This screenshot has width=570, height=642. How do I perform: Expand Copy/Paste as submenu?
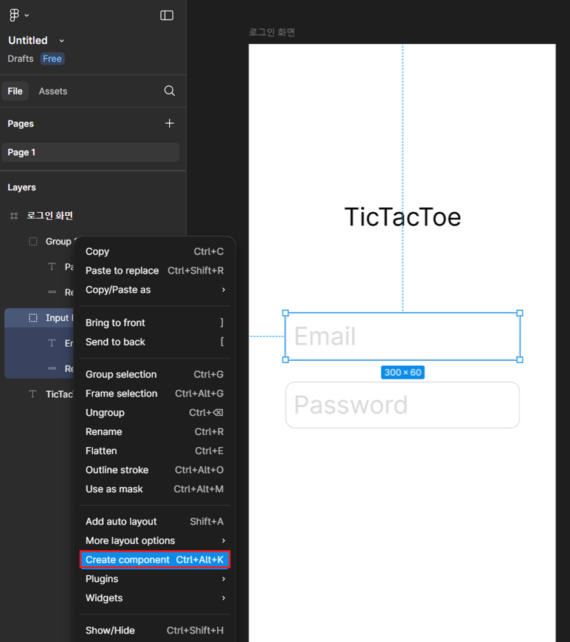click(x=155, y=290)
